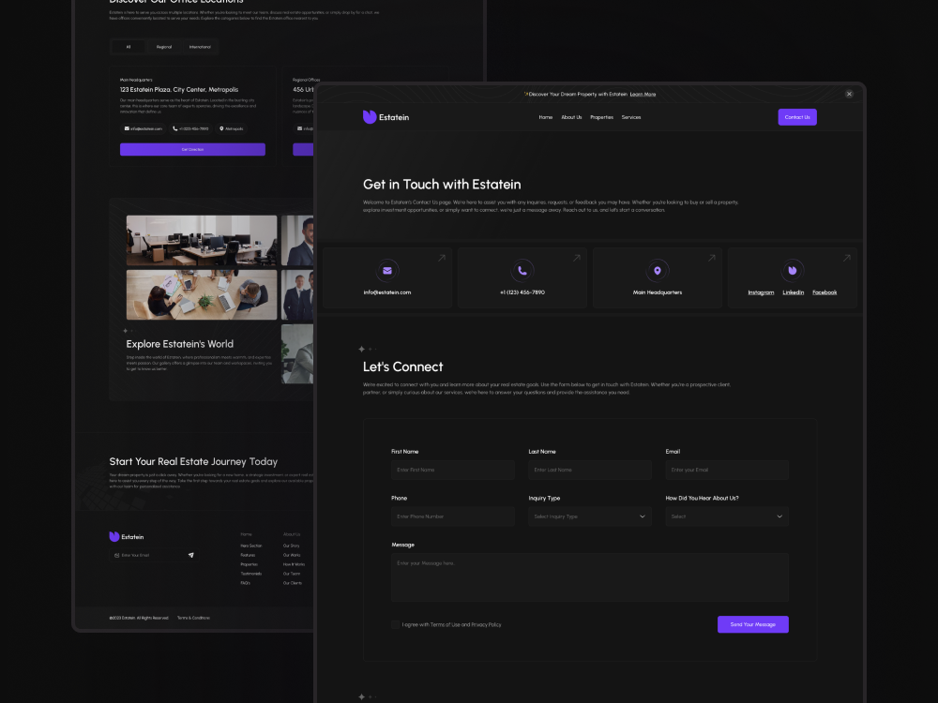Click the Estatein logo in the front page header

click(386, 117)
